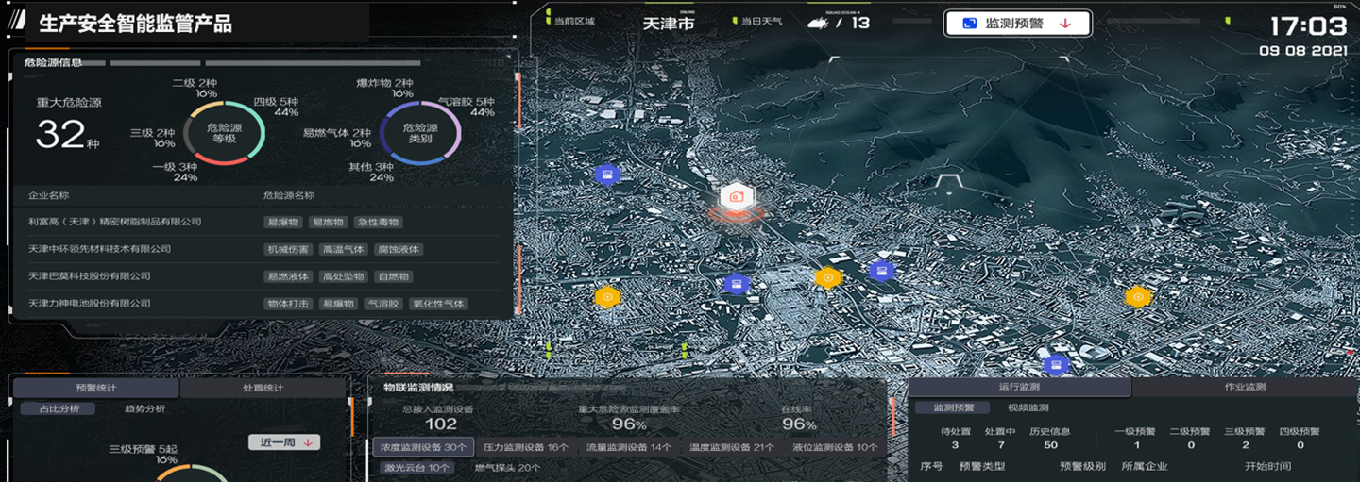
Task: Click the 天津市 current region selector
Action: (668, 24)
